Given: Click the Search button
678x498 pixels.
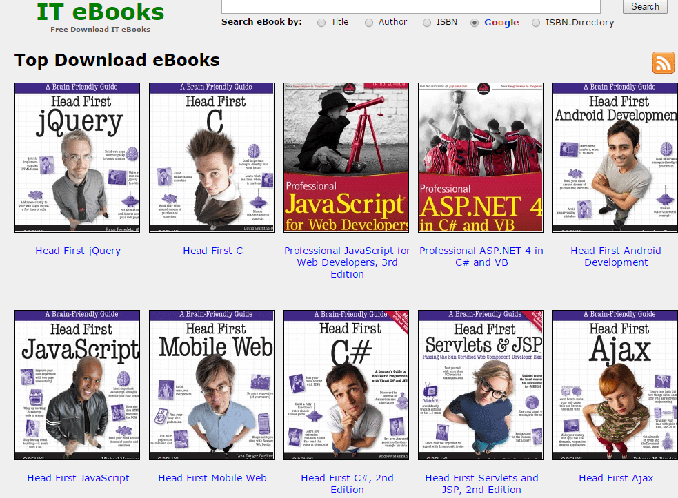Looking at the screenshot, I should coord(645,6).
